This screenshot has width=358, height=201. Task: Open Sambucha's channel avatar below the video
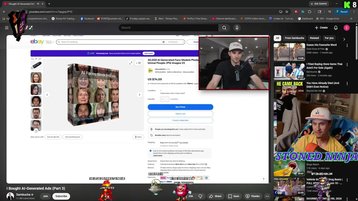10,196
